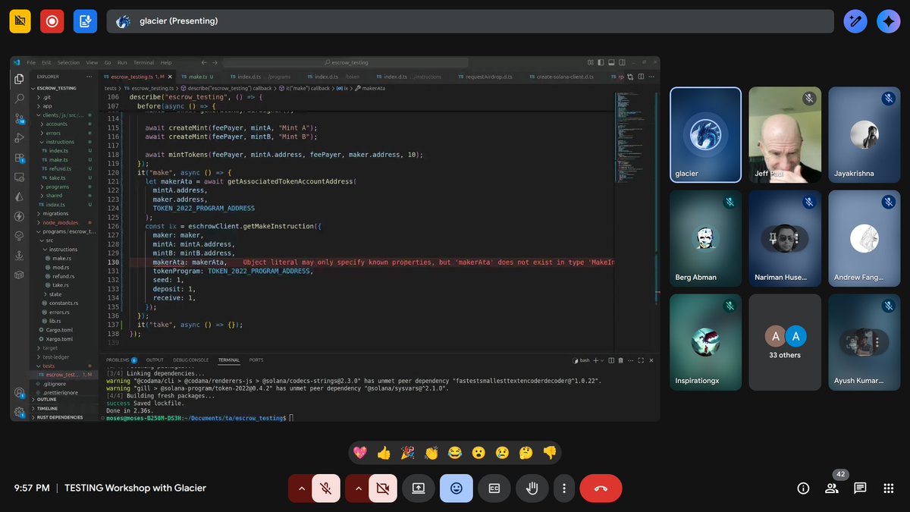Open more options three-dot menu in Meet

[x=563, y=488]
